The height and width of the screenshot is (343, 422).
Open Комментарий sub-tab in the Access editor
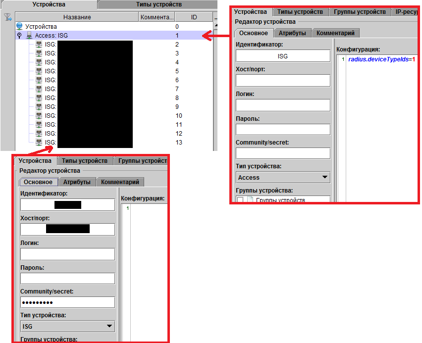click(x=335, y=33)
